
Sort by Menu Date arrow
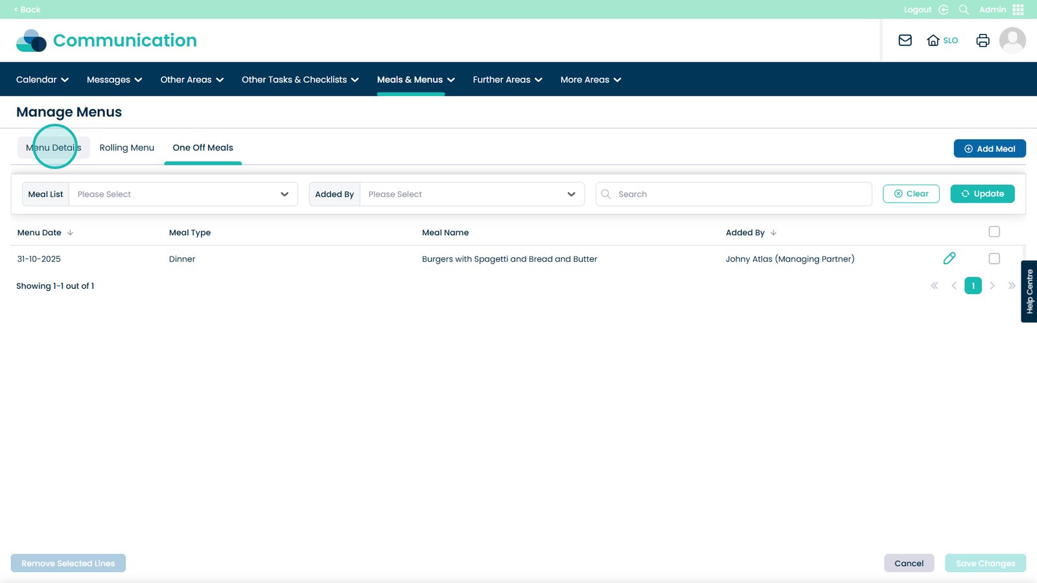(x=70, y=233)
